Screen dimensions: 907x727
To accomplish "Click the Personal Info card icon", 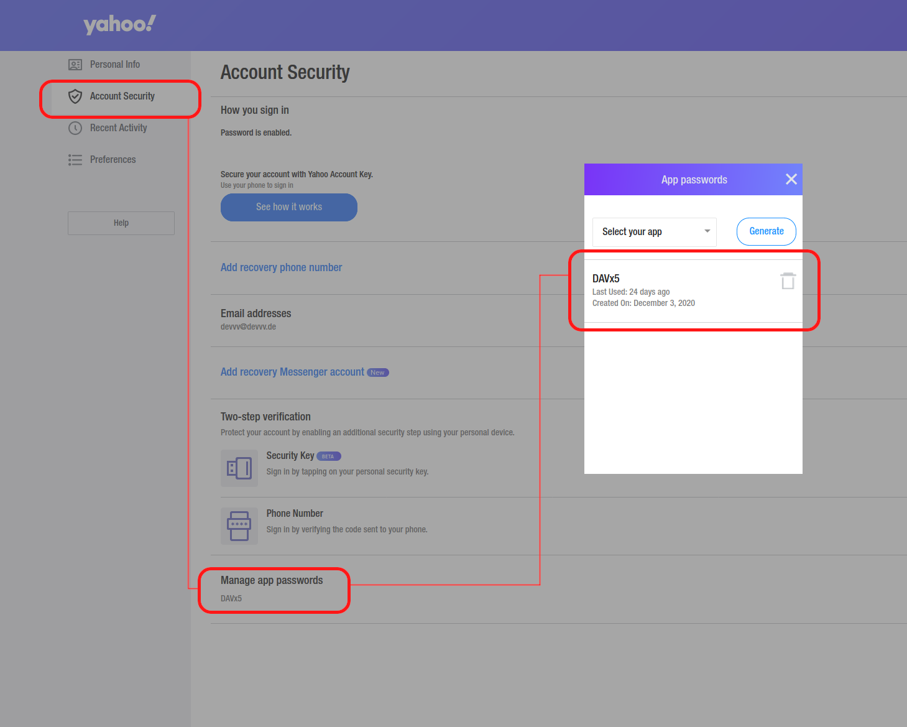I will (75, 65).
